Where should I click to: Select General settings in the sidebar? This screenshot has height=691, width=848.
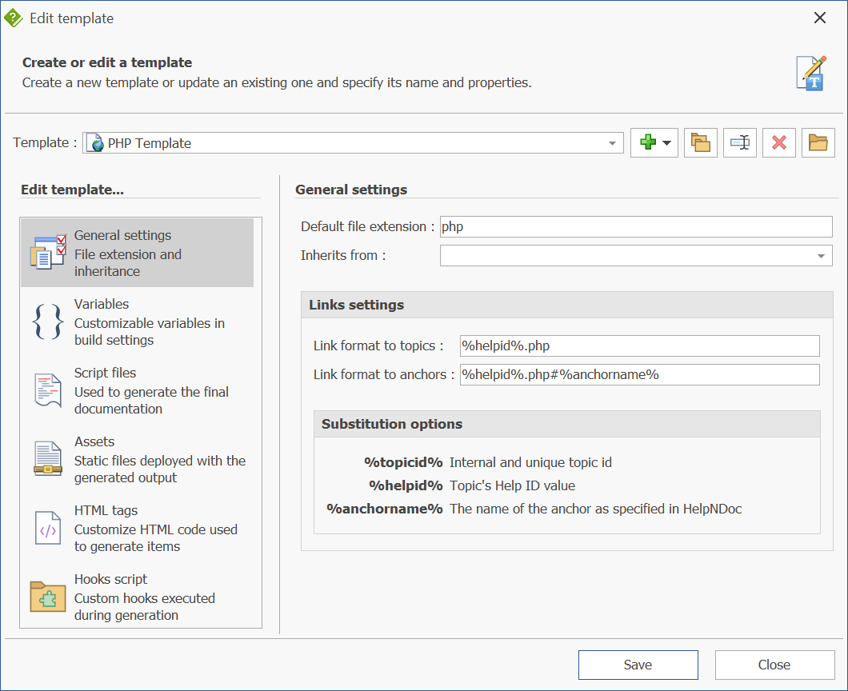tap(138, 253)
